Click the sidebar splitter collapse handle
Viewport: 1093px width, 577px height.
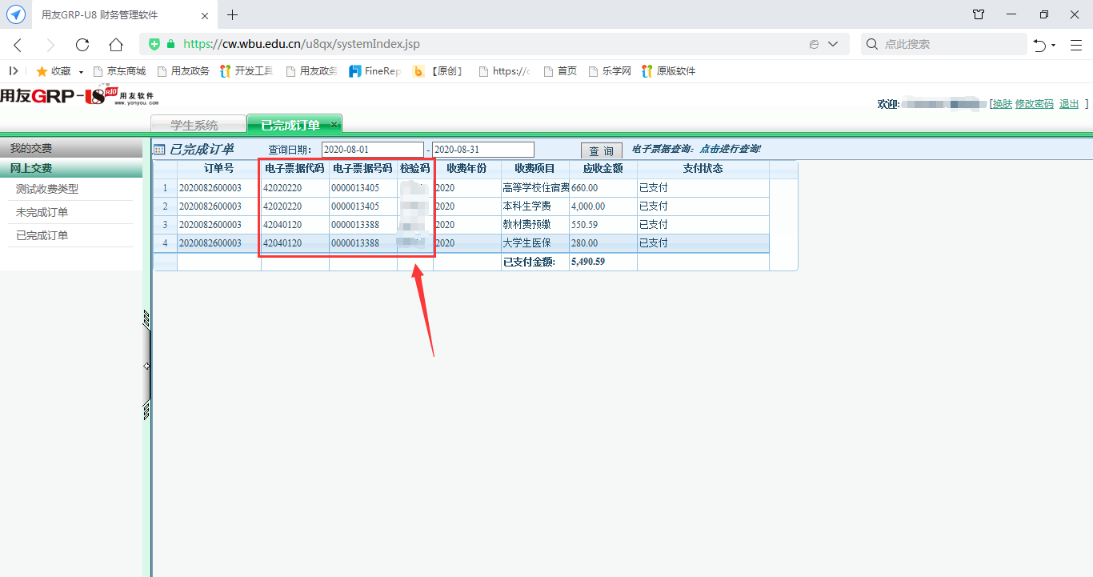[x=146, y=366]
